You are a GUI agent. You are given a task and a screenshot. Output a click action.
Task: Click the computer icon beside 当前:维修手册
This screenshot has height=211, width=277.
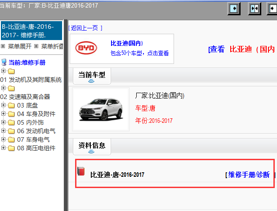click(x=4, y=62)
